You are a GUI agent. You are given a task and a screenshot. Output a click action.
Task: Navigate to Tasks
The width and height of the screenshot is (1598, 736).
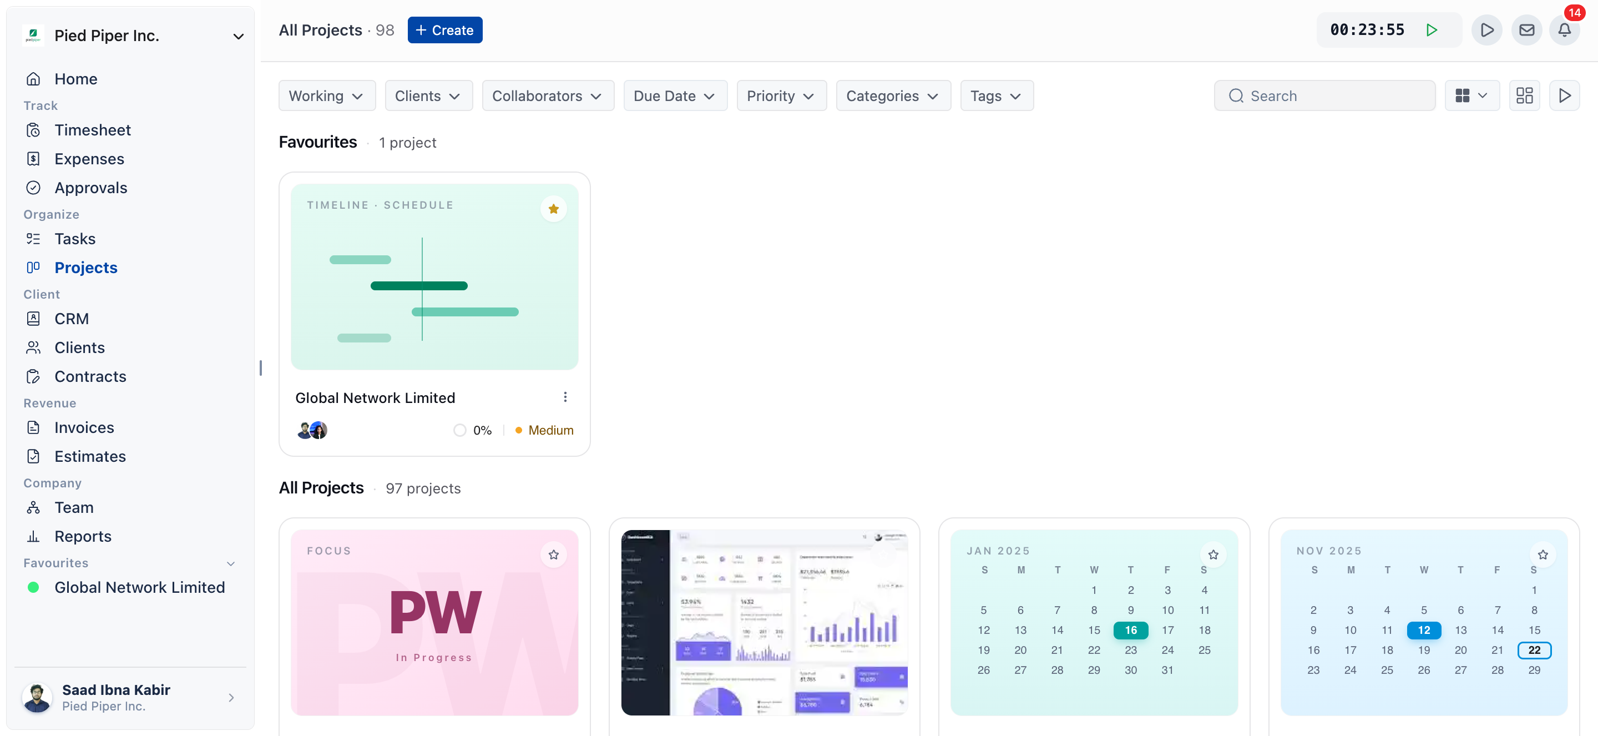(74, 239)
